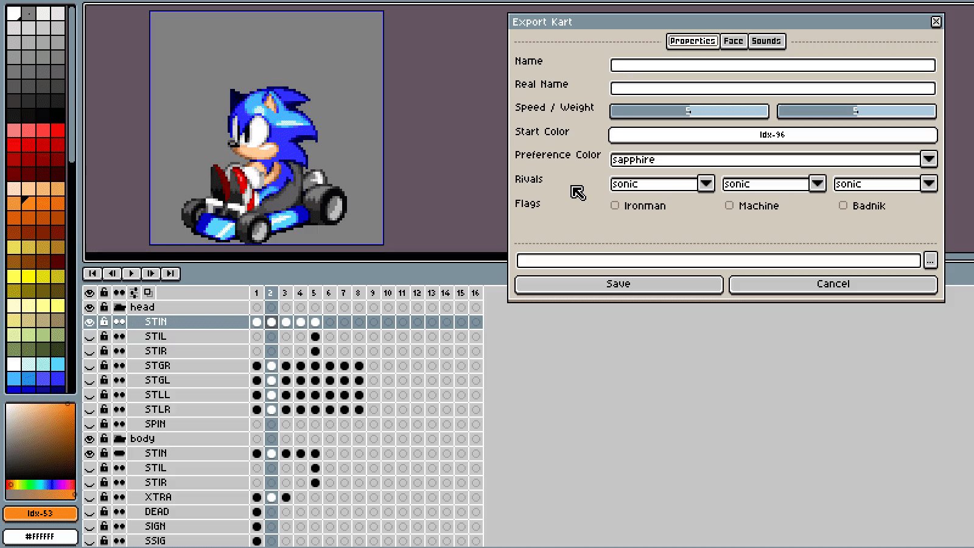Select the SPIN layer name
This screenshot has height=548, width=974.
pos(155,424)
